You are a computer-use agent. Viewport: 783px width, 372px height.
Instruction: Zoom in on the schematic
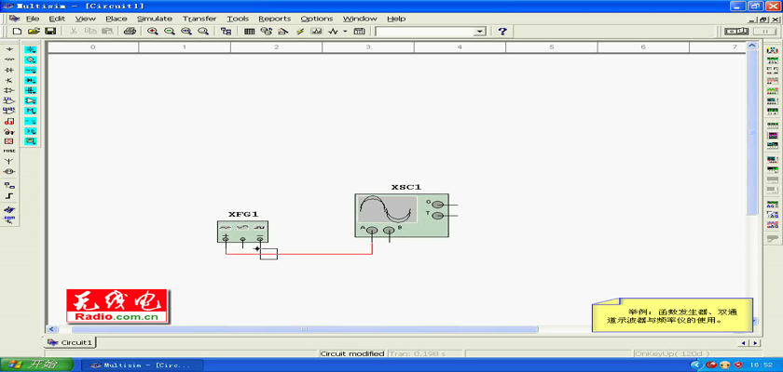(153, 32)
